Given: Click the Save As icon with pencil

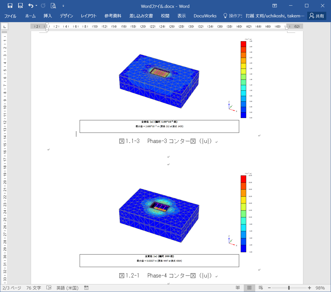Looking at the screenshot, I should click(20, 6).
